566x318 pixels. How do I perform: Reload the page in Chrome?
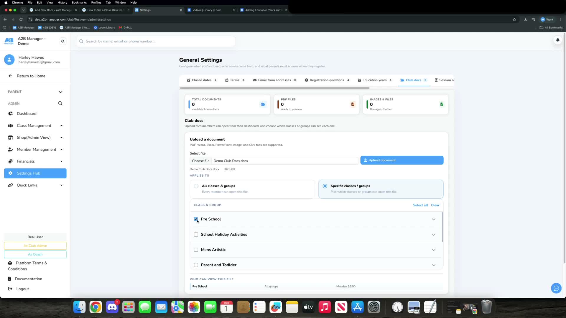(21, 19)
